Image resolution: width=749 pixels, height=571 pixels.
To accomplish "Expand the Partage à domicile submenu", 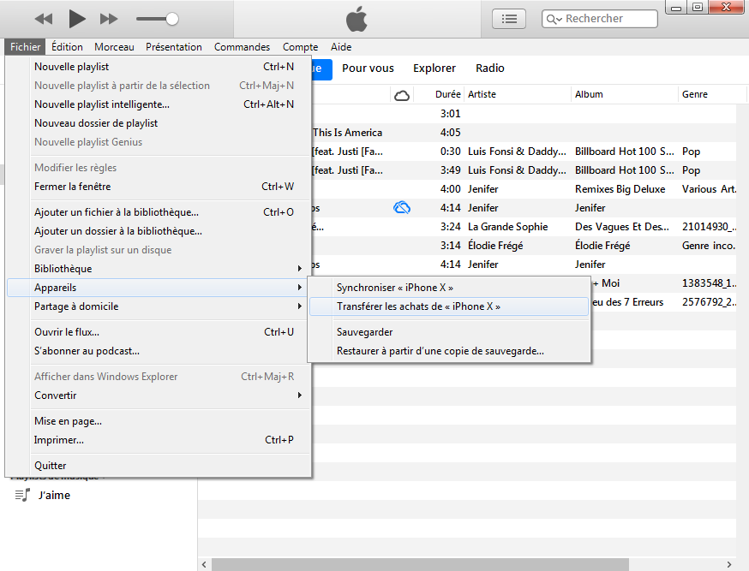I will pyautogui.click(x=159, y=306).
